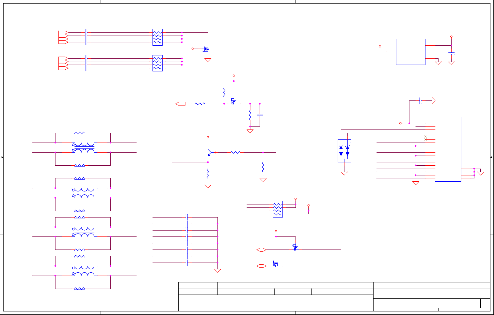Select the topmost four-line capacitor array
Screen dimensions: 494x315
click(x=86, y=37)
